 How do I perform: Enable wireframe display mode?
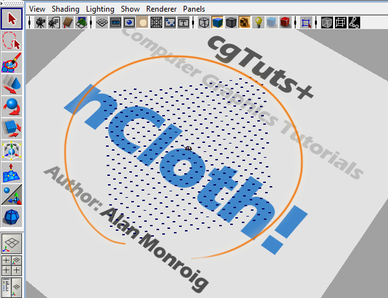[204, 23]
